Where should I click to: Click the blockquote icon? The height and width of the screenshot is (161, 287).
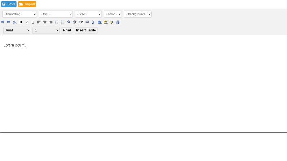pos(69,22)
